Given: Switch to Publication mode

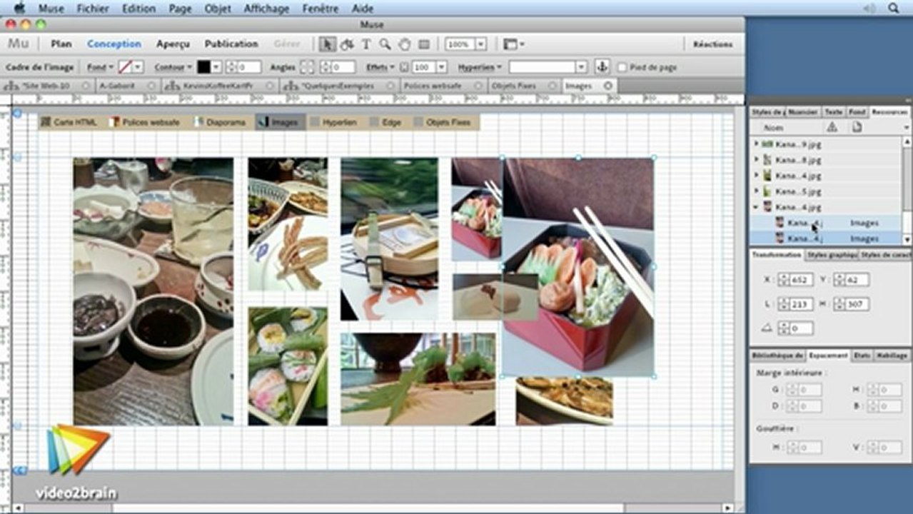Looking at the screenshot, I should pyautogui.click(x=231, y=44).
